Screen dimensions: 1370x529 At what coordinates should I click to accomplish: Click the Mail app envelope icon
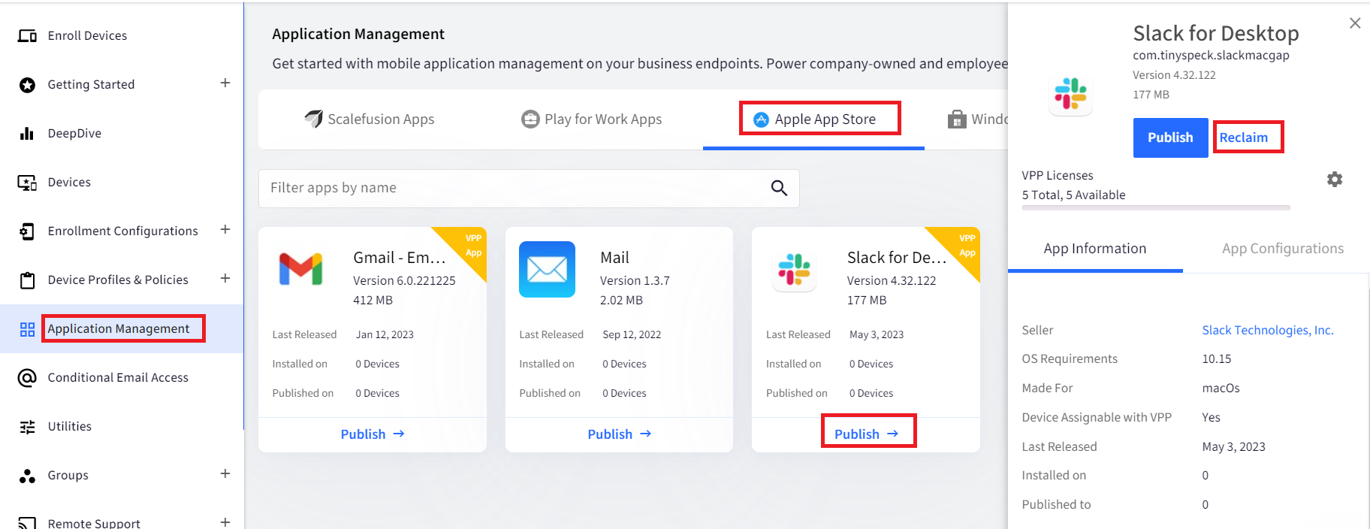(x=547, y=269)
